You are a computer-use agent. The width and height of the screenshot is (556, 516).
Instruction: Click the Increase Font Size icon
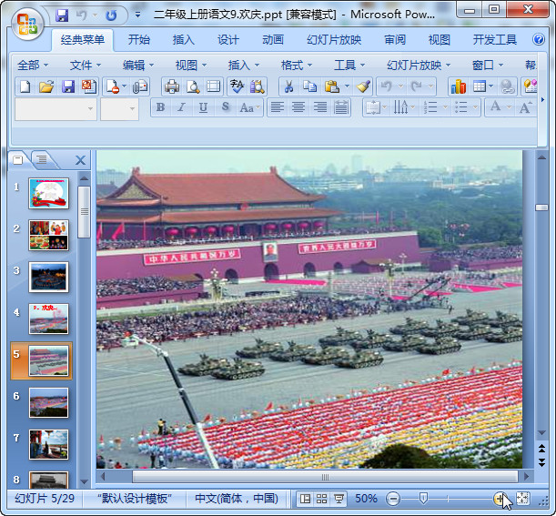pos(525,107)
